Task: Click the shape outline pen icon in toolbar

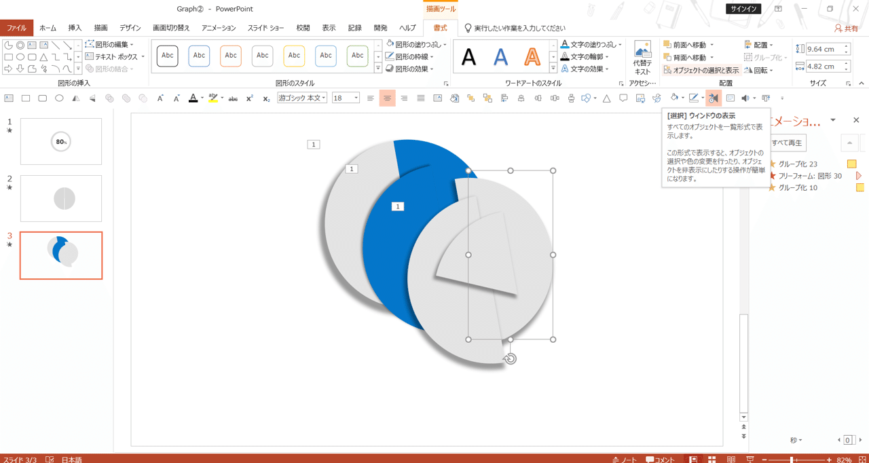Action: (693, 98)
